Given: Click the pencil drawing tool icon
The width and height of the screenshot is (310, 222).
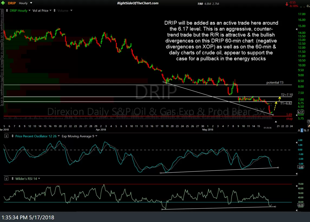Looking at the screenshot, I should click(x=309, y=125).
